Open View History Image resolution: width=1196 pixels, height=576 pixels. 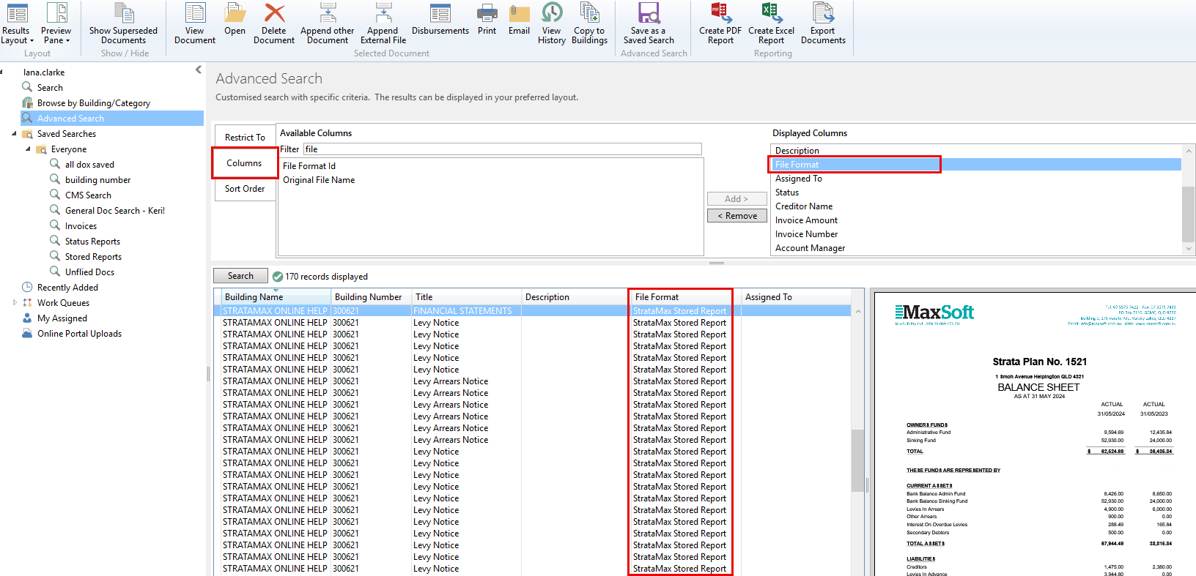coord(551,24)
